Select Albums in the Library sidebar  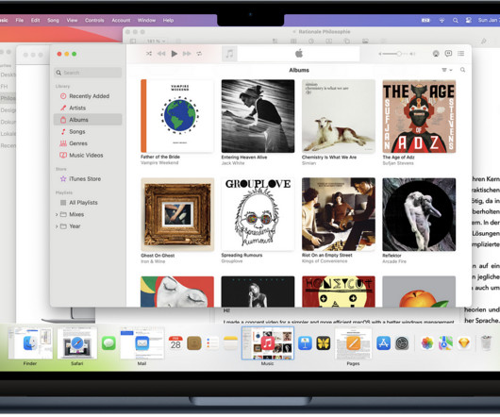coord(88,120)
